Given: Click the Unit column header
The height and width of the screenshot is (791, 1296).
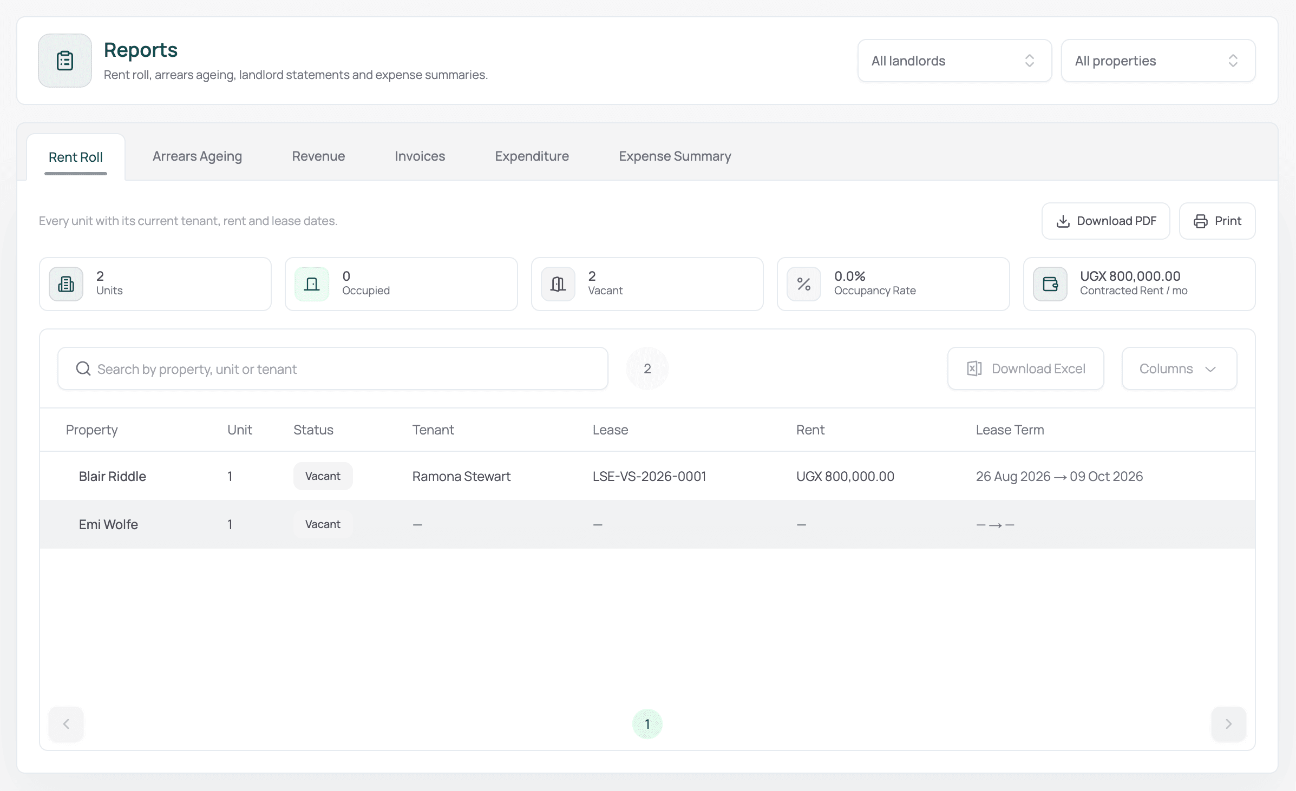Looking at the screenshot, I should (x=240, y=430).
